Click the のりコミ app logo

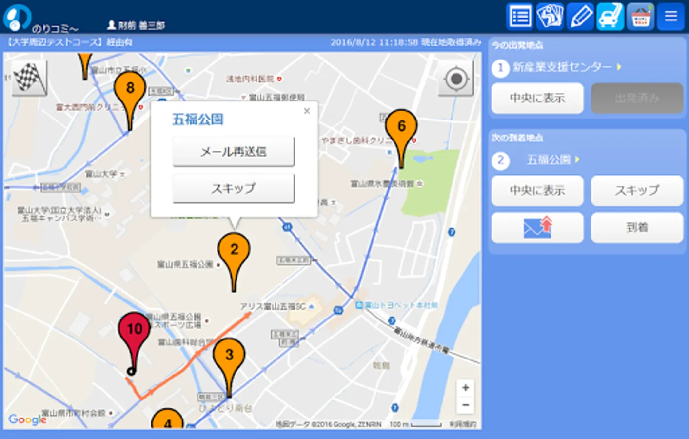[40, 19]
